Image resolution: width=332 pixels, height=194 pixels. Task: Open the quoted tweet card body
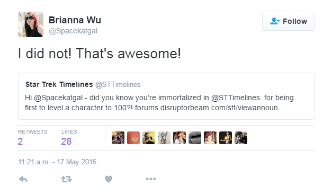(166, 96)
